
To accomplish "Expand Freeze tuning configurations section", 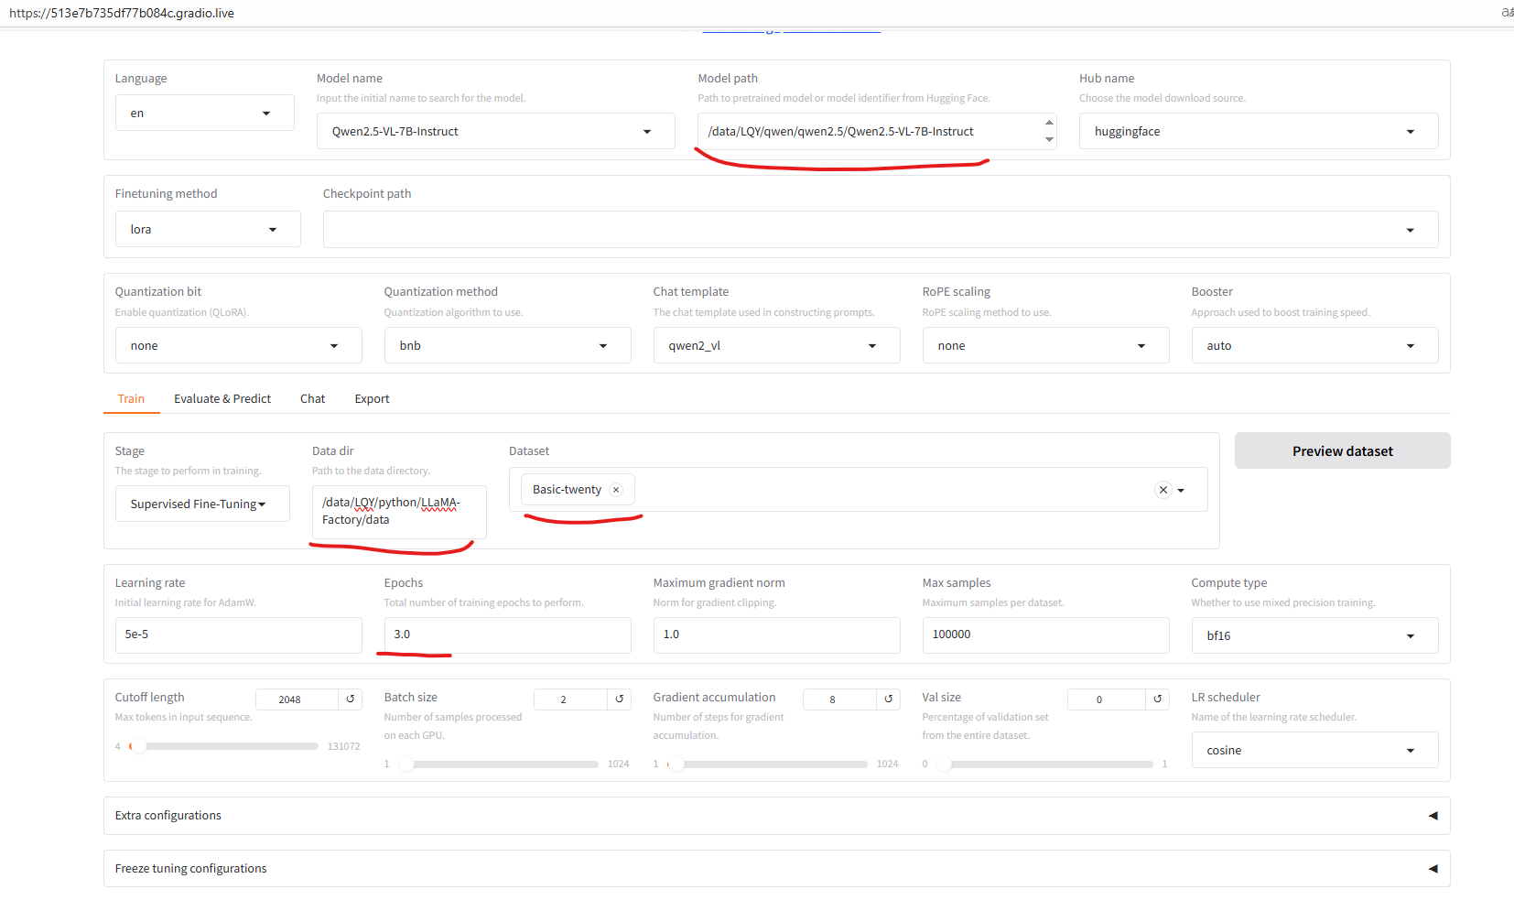I will (x=776, y=869).
